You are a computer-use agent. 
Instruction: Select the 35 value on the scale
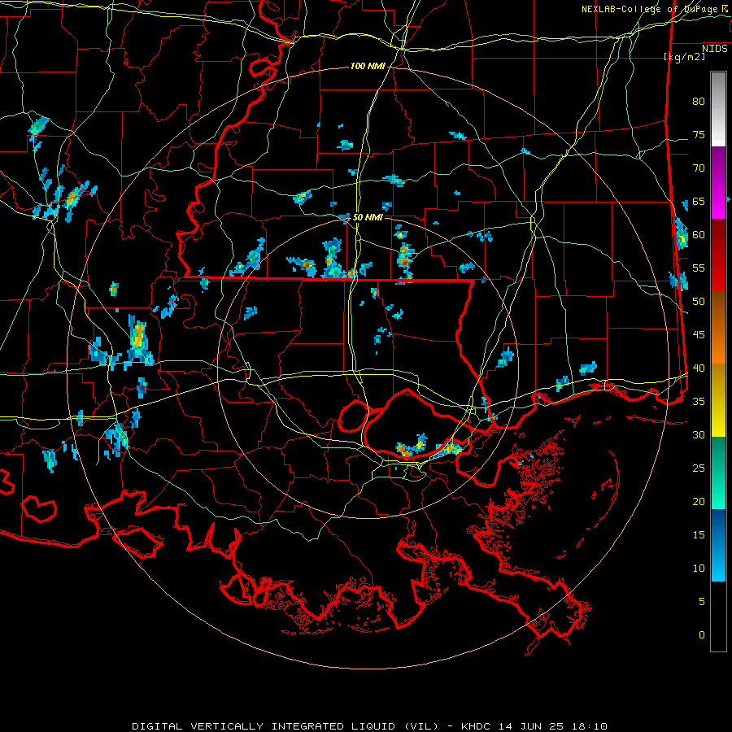(x=699, y=402)
